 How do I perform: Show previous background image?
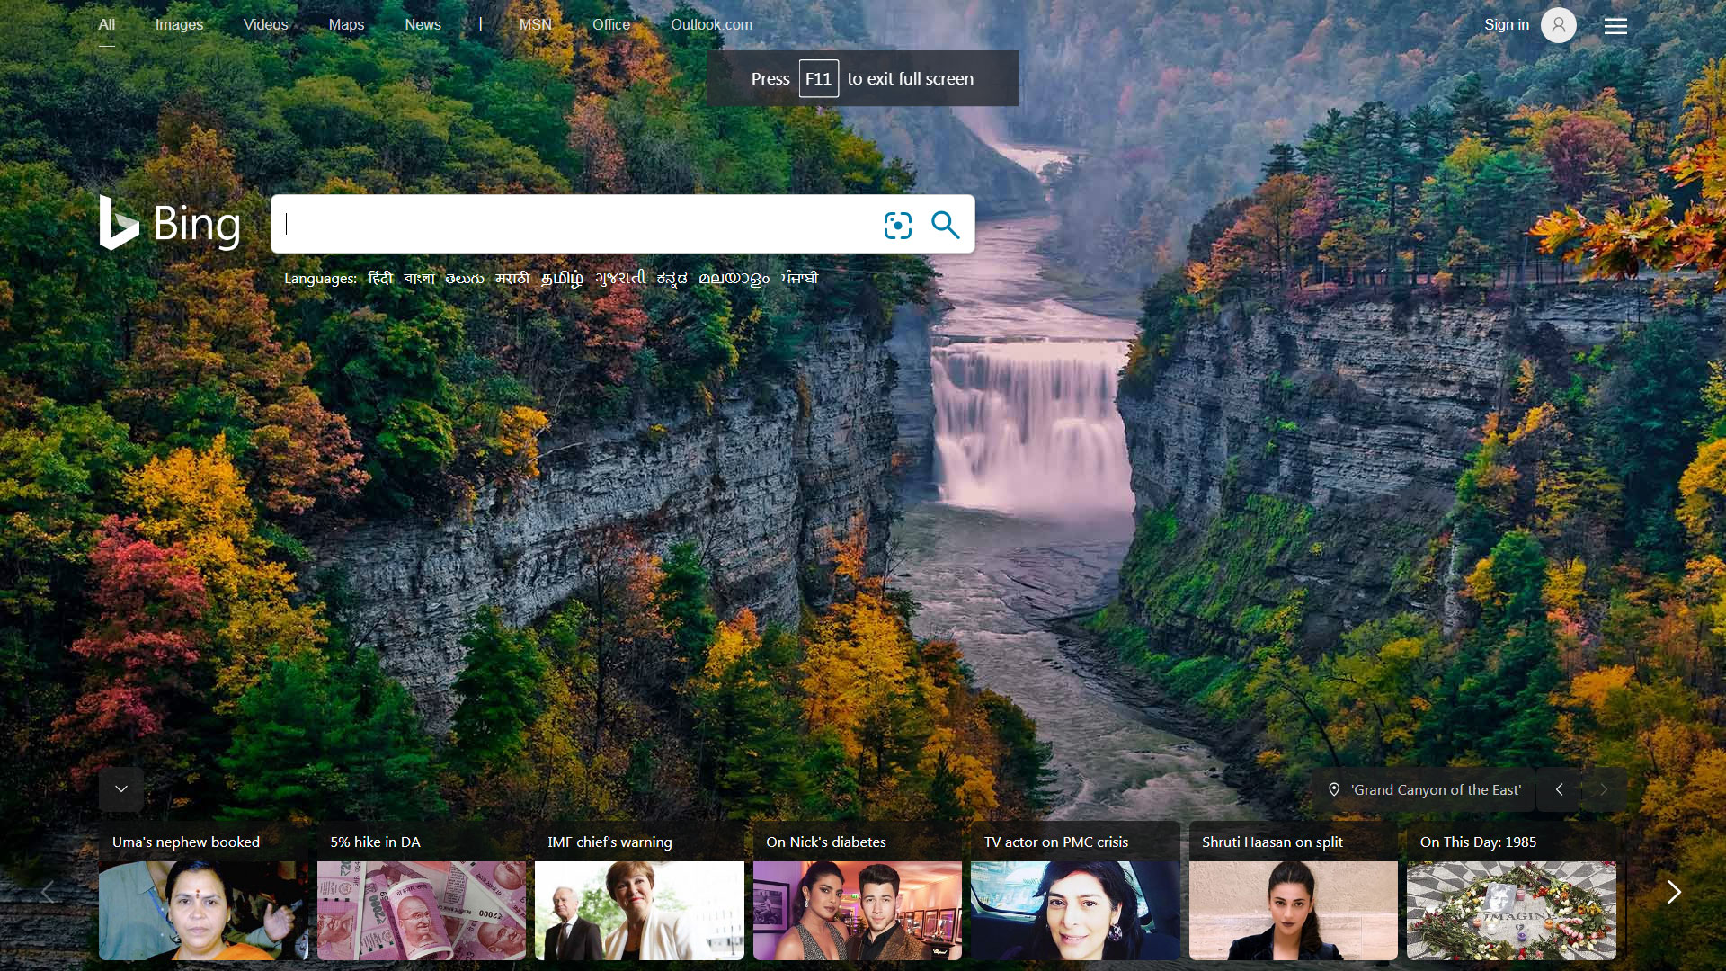(1560, 789)
